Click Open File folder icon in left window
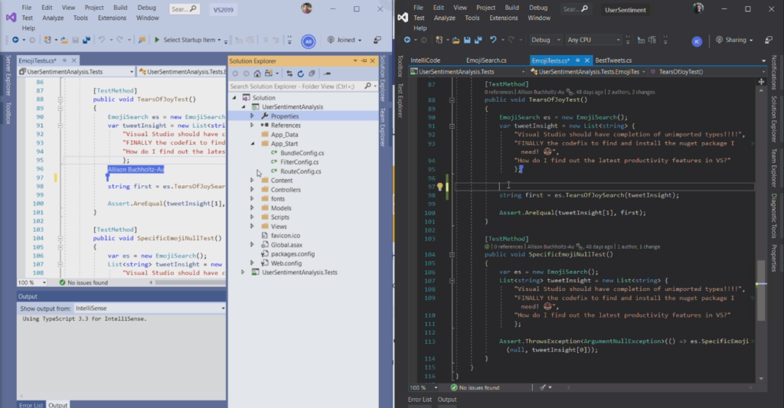Image resolution: width=784 pixels, height=408 pixels. 64,40
